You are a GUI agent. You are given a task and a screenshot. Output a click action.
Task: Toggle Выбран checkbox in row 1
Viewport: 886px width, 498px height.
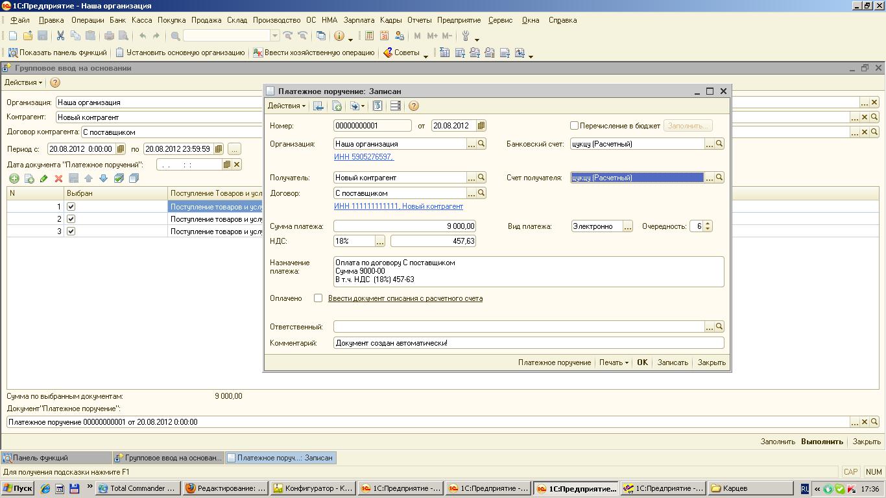pyautogui.click(x=71, y=207)
